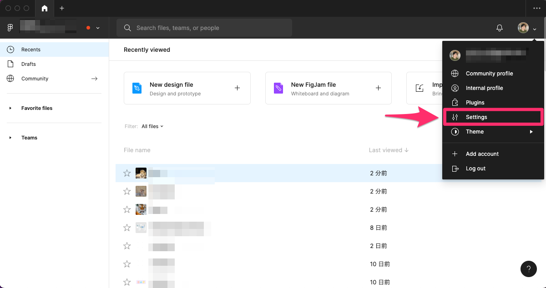546x288 pixels.
Task: Select Settings from the account menu
Action: 476,117
